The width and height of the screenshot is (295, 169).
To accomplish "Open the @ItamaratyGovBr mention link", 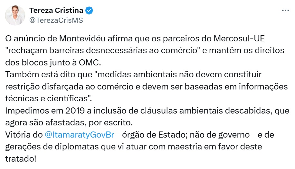I will point(81,135).
